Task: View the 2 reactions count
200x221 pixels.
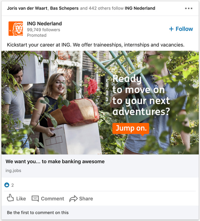Action: click(x=12, y=185)
